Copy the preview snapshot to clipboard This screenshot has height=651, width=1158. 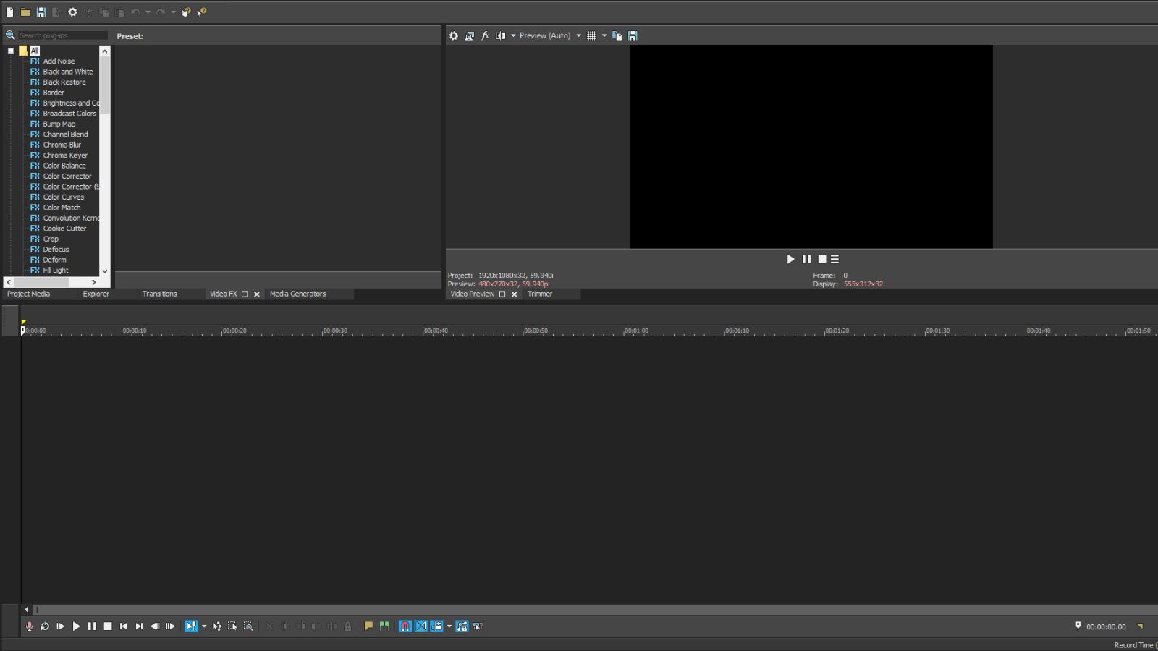[617, 35]
